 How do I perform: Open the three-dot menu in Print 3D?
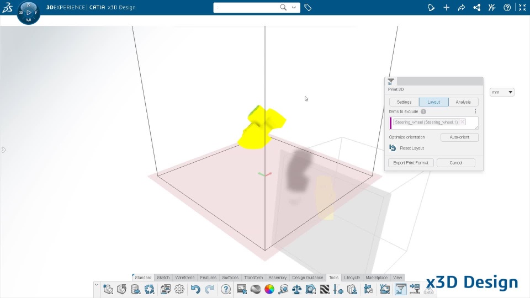coord(475,111)
